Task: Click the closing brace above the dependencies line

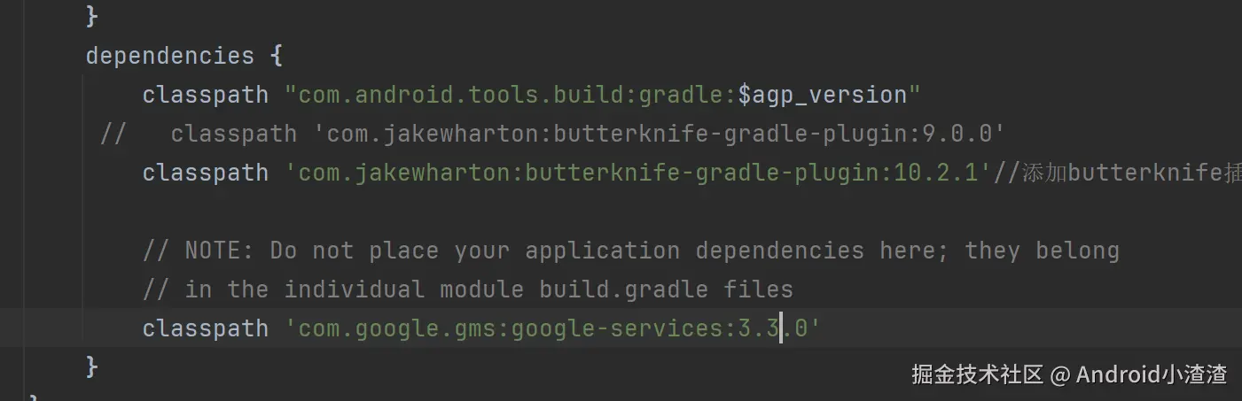Action: pyautogui.click(x=91, y=15)
